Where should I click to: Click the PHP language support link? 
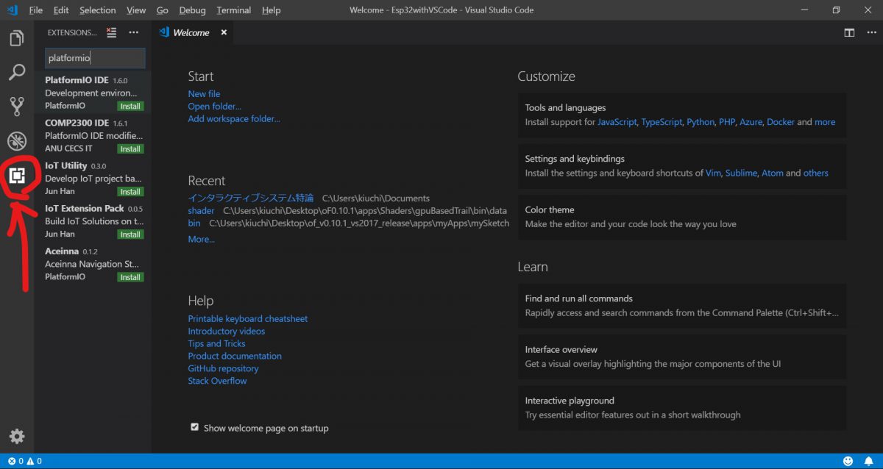point(727,122)
